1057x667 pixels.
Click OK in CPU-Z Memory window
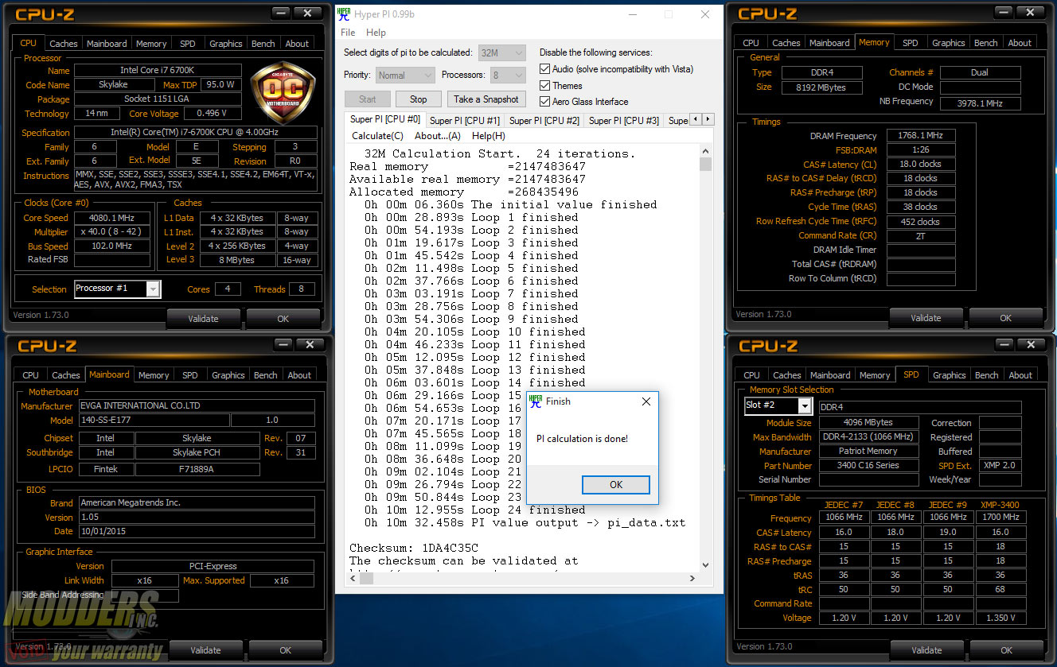tap(1006, 318)
